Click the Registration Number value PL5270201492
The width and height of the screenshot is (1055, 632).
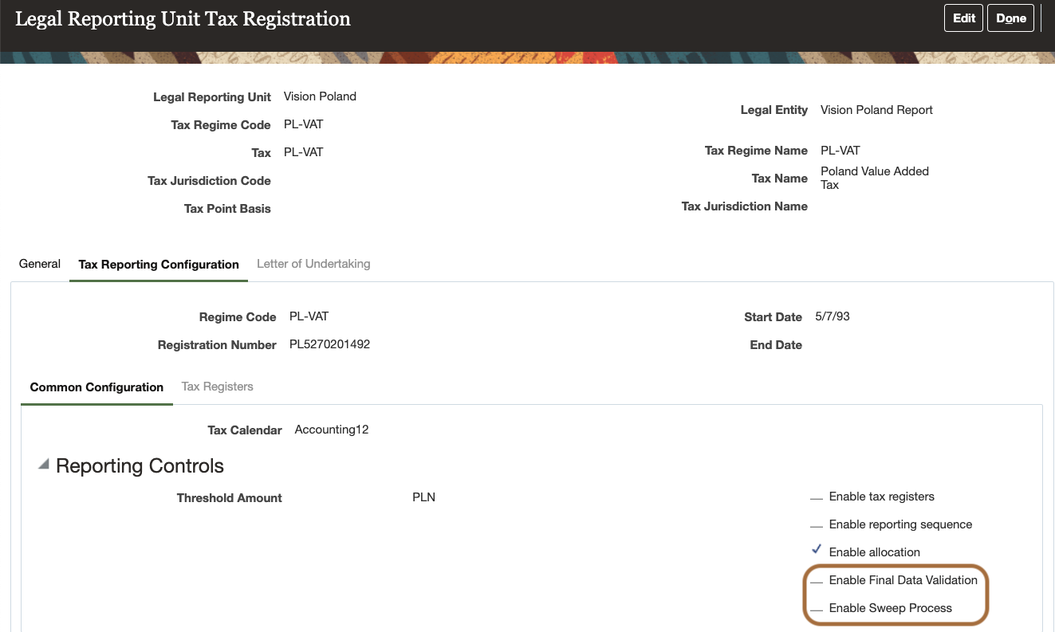point(329,344)
